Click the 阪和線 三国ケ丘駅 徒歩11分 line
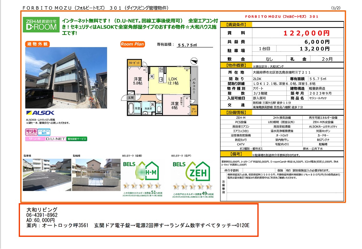 272,103
